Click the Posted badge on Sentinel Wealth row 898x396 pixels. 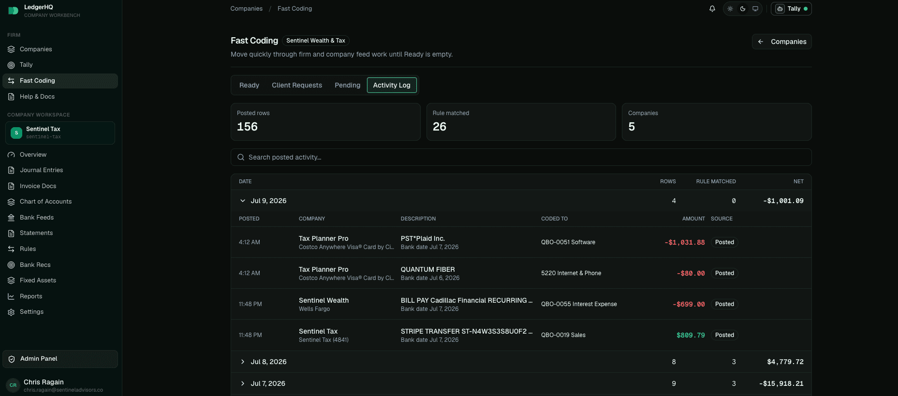coord(724,304)
